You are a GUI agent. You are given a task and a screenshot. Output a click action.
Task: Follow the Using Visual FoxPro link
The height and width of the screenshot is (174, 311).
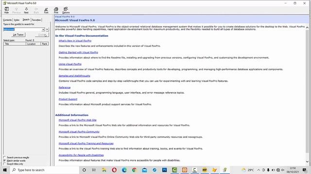70,64
